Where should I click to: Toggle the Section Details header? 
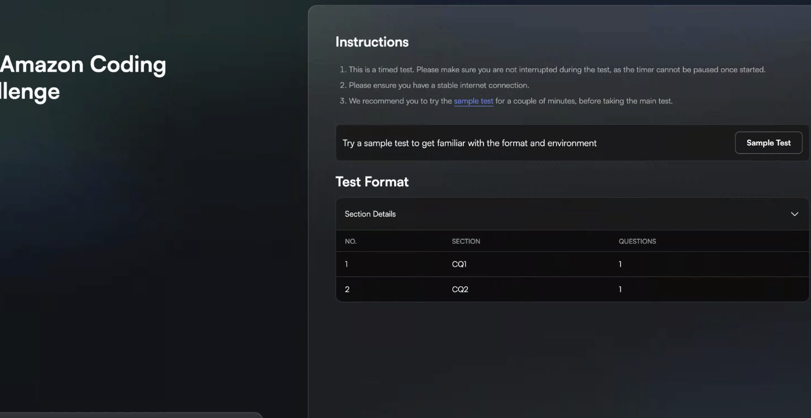[572, 214]
